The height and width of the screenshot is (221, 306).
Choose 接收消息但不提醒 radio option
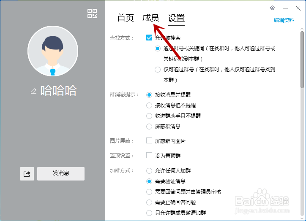click(x=149, y=105)
